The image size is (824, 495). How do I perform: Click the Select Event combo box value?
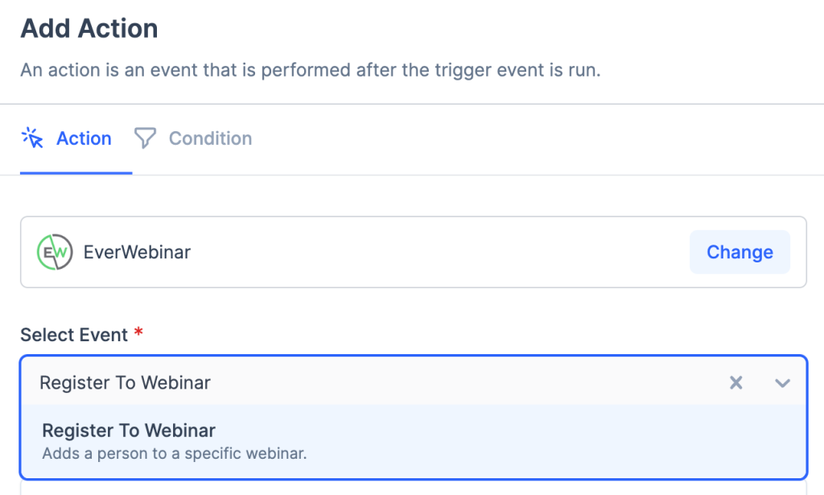[125, 382]
